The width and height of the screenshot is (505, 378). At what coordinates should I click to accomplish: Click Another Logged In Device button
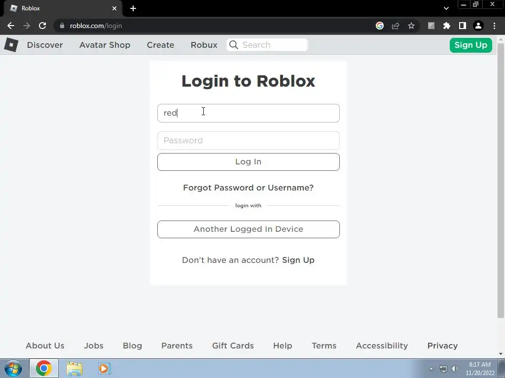pyautogui.click(x=249, y=229)
